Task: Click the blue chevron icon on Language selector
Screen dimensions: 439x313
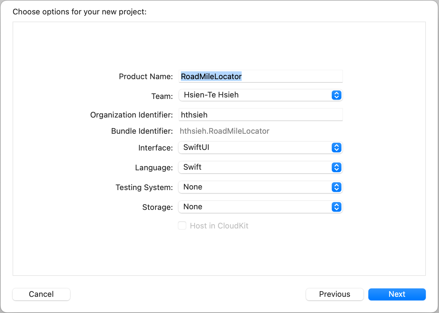Action: tap(337, 168)
